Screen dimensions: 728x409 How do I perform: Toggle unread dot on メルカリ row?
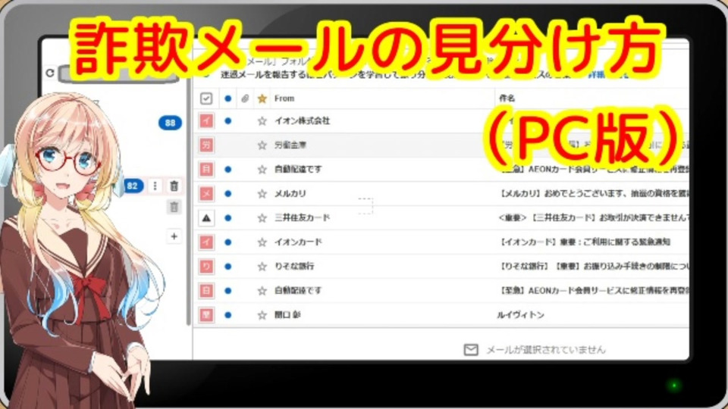click(227, 193)
